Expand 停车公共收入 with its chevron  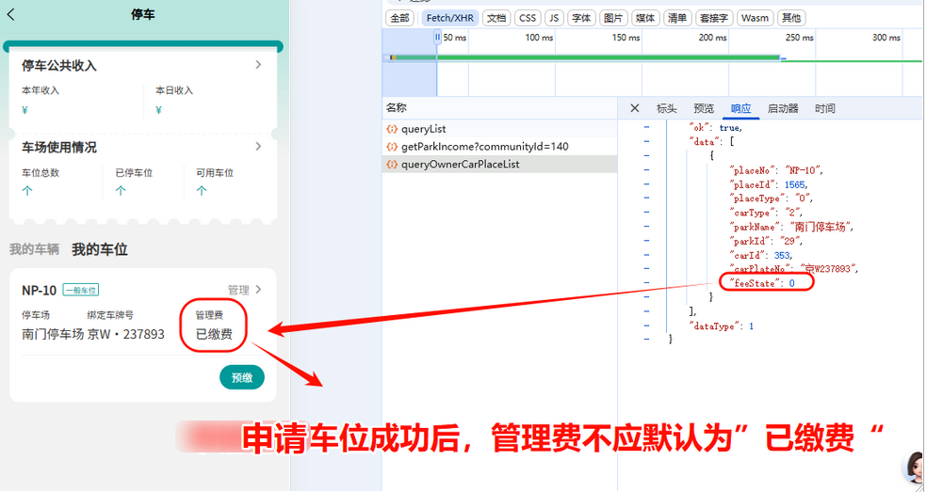pos(258,65)
